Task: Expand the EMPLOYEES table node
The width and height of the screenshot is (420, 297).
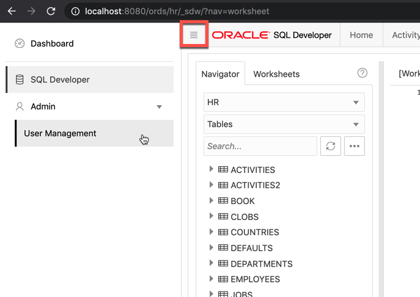Action: 211,279
